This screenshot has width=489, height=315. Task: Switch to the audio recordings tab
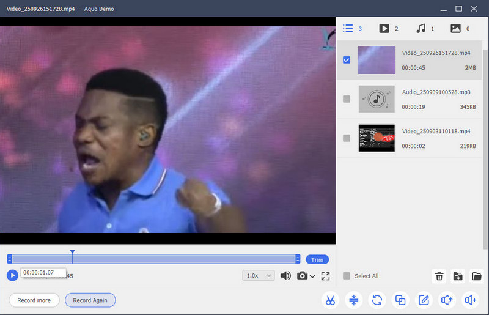tap(425, 28)
